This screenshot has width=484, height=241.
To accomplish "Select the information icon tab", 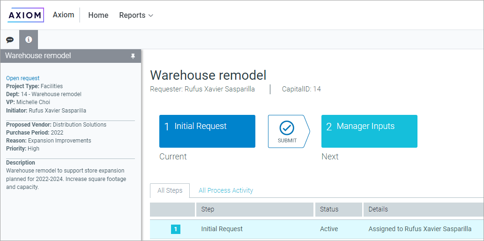I will pyautogui.click(x=29, y=40).
